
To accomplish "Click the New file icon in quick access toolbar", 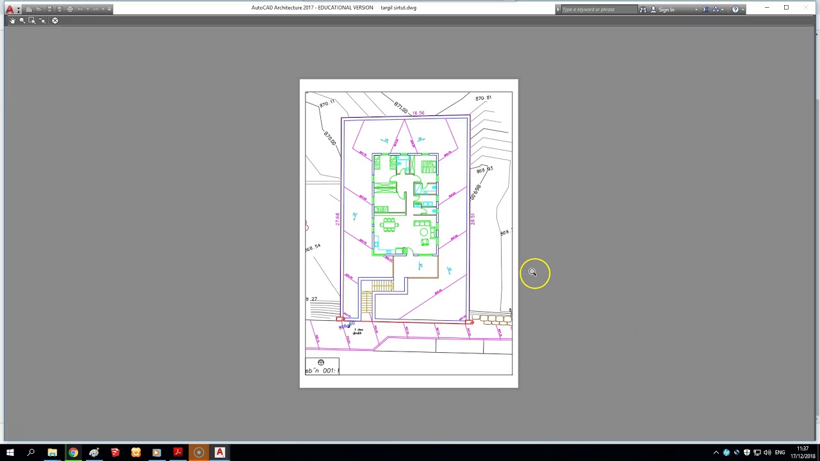I will point(29,10).
